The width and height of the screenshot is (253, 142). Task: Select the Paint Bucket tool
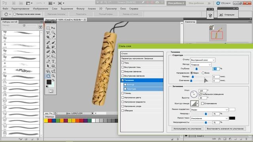point(53,52)
